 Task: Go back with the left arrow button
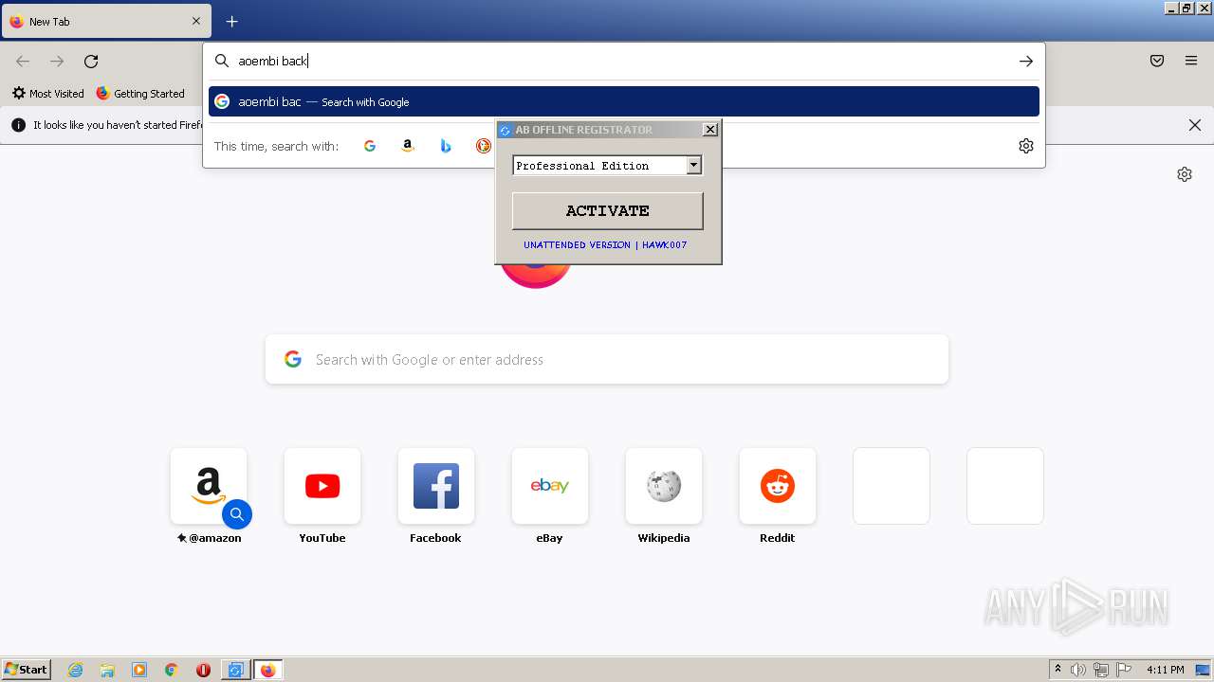pyautogui.click(x=23, y=62)
